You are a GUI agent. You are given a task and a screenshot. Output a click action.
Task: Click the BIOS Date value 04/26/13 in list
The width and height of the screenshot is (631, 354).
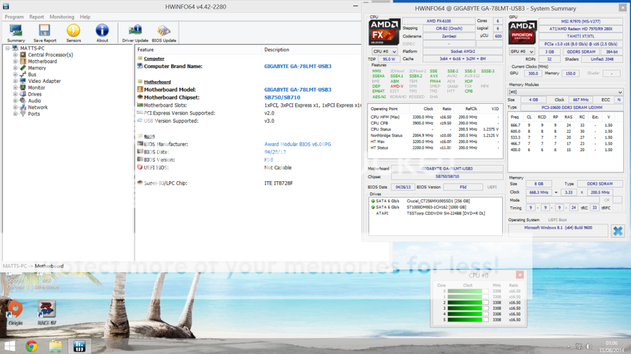tap(275, 152)
